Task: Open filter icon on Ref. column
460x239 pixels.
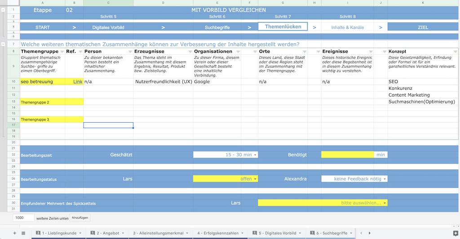Action: [x=80, y=52]
